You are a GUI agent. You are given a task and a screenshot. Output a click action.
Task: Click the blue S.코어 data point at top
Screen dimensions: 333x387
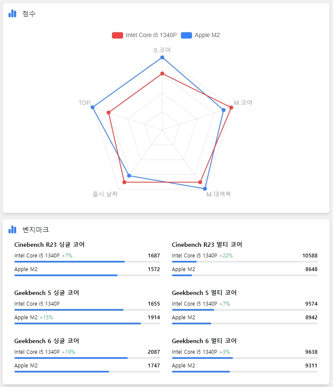click(162, 58)
